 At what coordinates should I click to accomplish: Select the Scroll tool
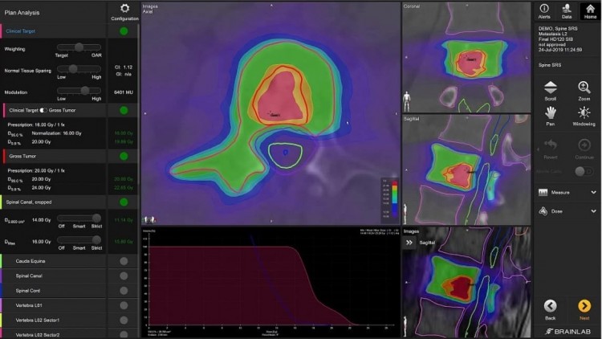pos(551,91)
